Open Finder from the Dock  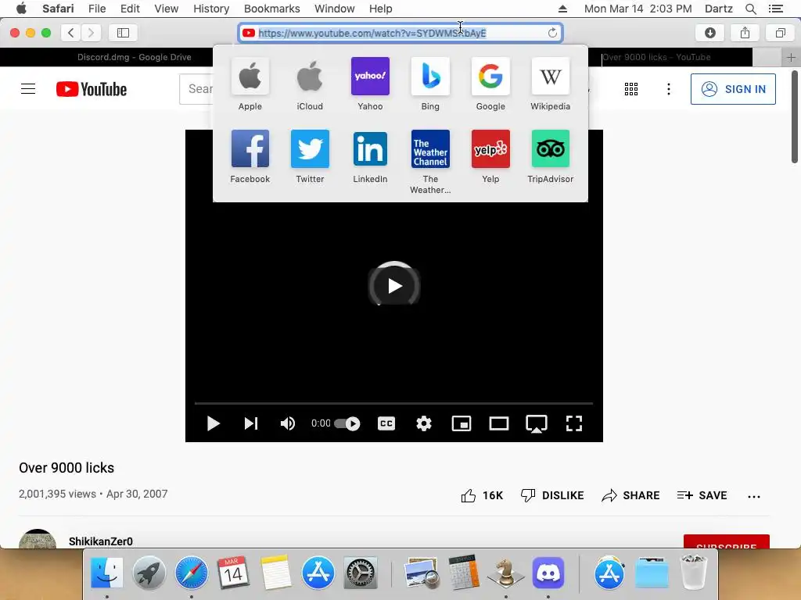click(x=106, y=573)
